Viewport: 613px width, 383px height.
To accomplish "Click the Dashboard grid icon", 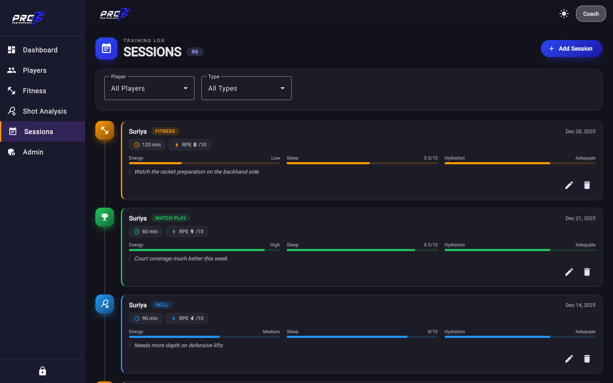I will pyautogui.click(x=11, y=50).
